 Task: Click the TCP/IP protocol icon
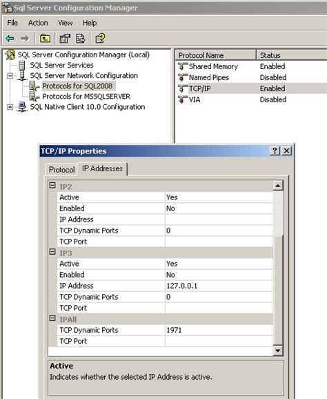pos(183,88)
